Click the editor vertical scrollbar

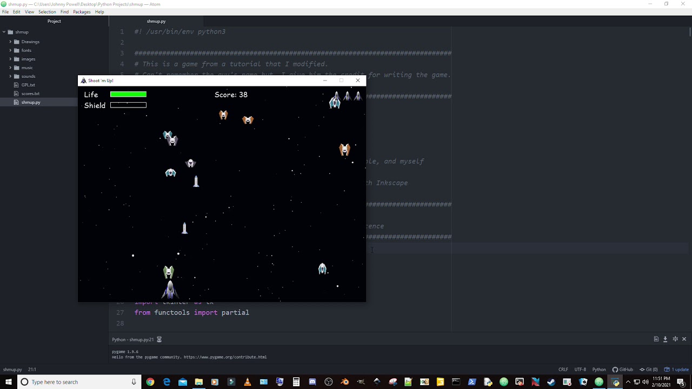pyautogui.click(x=690, y=32)
